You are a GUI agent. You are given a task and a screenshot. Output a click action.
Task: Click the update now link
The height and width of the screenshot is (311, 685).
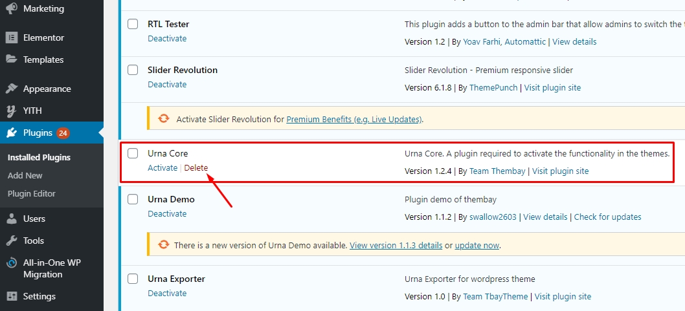pos(477,245)
